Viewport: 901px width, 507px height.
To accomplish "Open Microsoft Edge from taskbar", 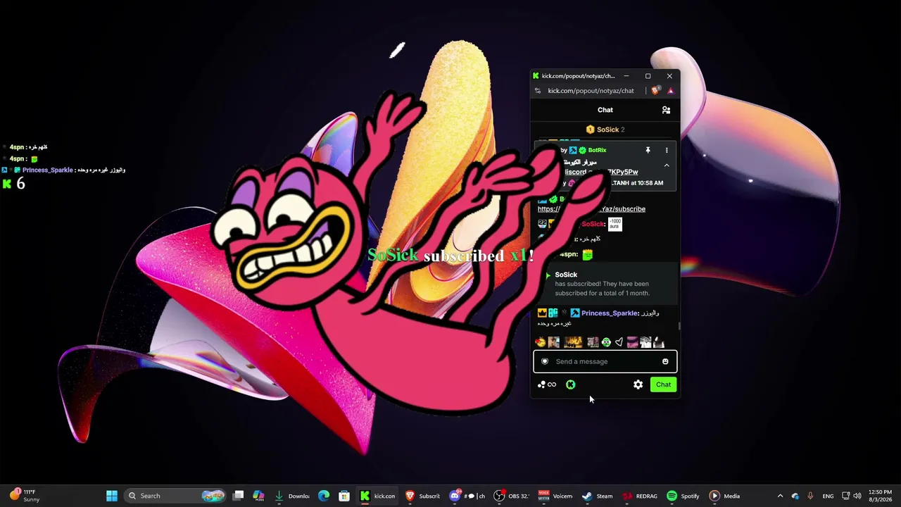I will coord(324,496).
